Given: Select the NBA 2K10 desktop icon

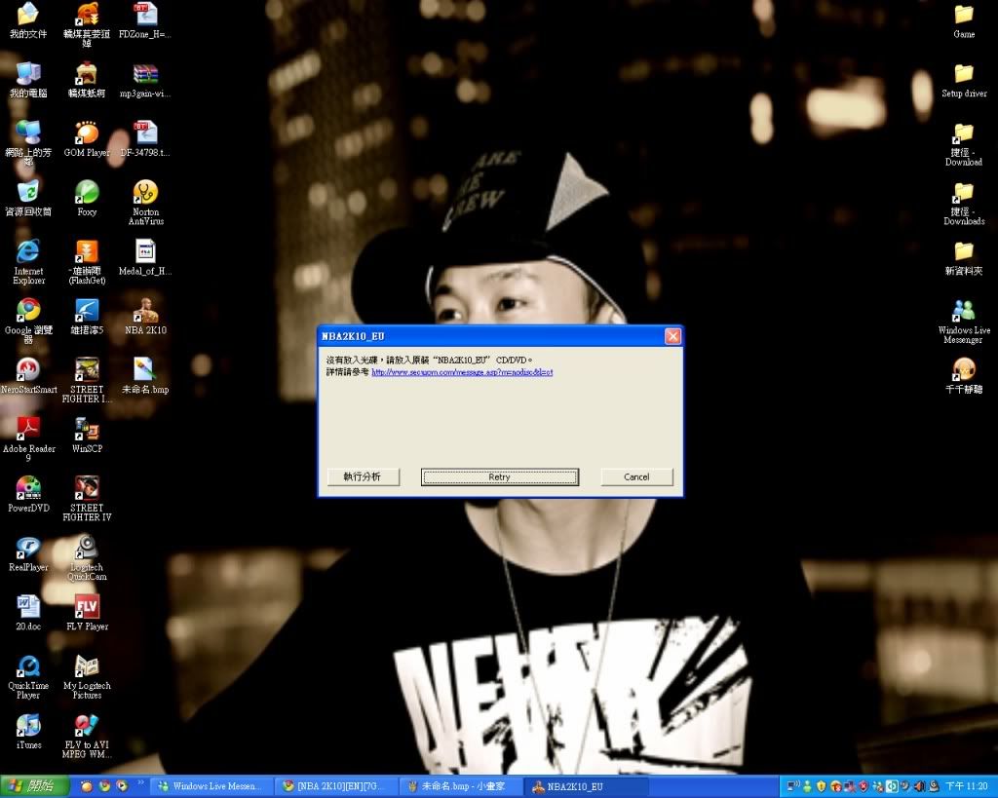Looking at the screenshot, I should pos(145,312).
